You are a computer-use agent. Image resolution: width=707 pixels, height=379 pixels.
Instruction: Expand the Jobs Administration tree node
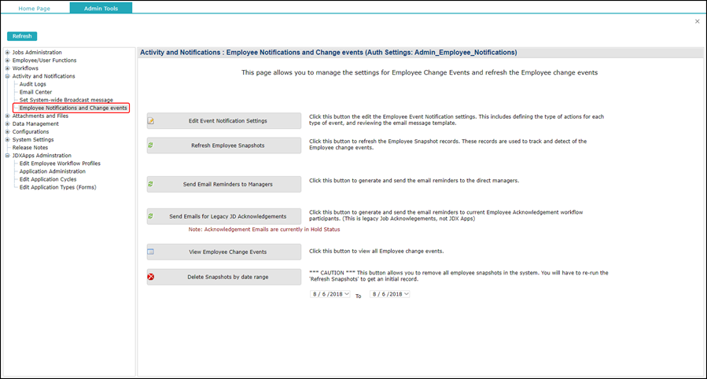(8, 53)
